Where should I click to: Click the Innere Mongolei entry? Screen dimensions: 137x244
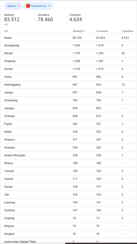[15, 155]
